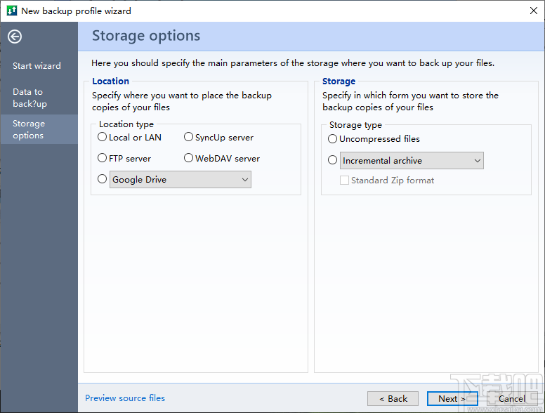Image resolution: width=545 pixels, height=413 pixels.
Task: Switch to Storage options step
Action: tap(29, 129)
